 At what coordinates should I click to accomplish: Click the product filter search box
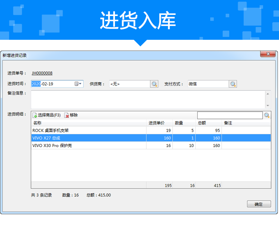click(x=230, y=115)
